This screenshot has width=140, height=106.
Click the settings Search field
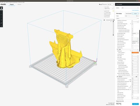point(127,18)
